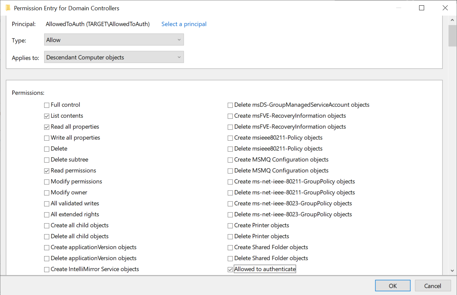This screenshot has height=295, width=457.
Task: Open the Select a principal link
Action: click(184, 24)
